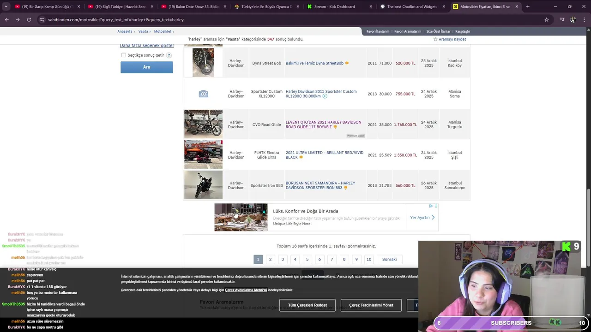This screenshot has height=332, width=591.
Task: Select the 620.000 TL price cell
Action: point(405,63)
